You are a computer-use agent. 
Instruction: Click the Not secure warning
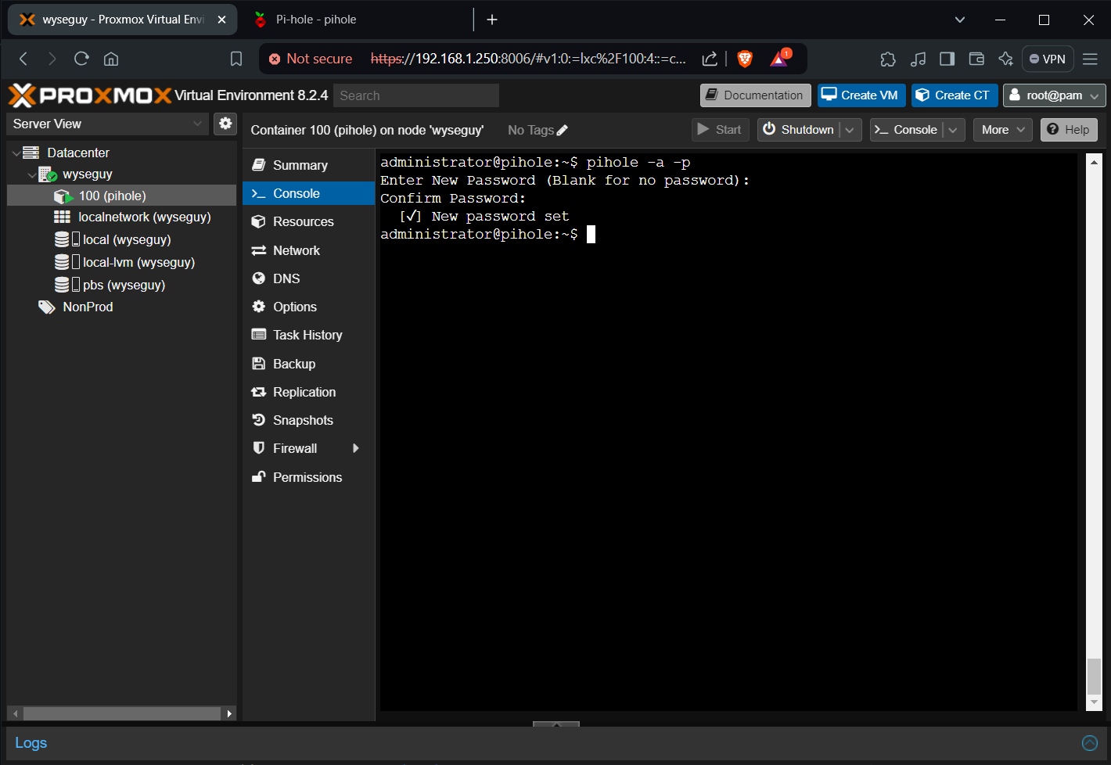pos(311,59)
